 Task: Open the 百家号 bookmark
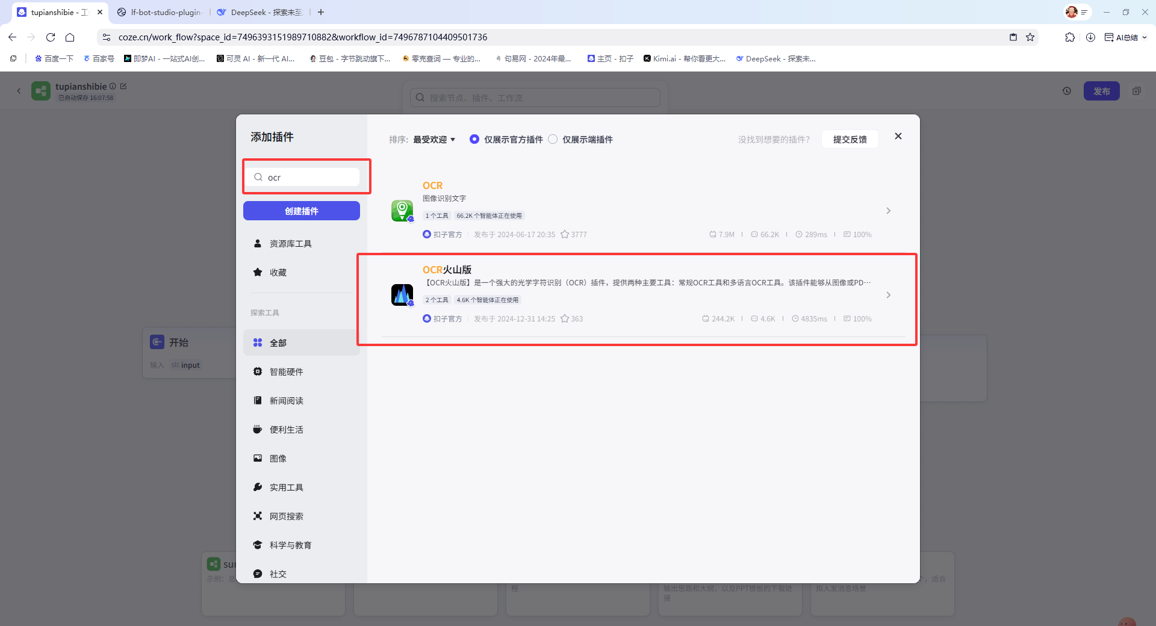[x=99, y=58]
